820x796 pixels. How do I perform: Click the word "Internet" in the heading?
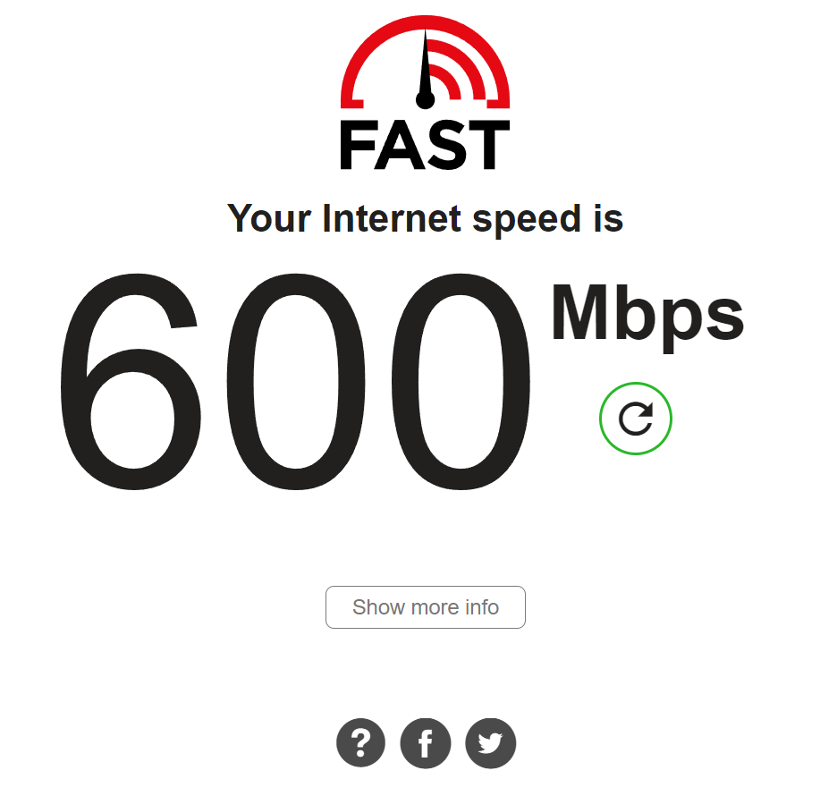tap(392, 218)
